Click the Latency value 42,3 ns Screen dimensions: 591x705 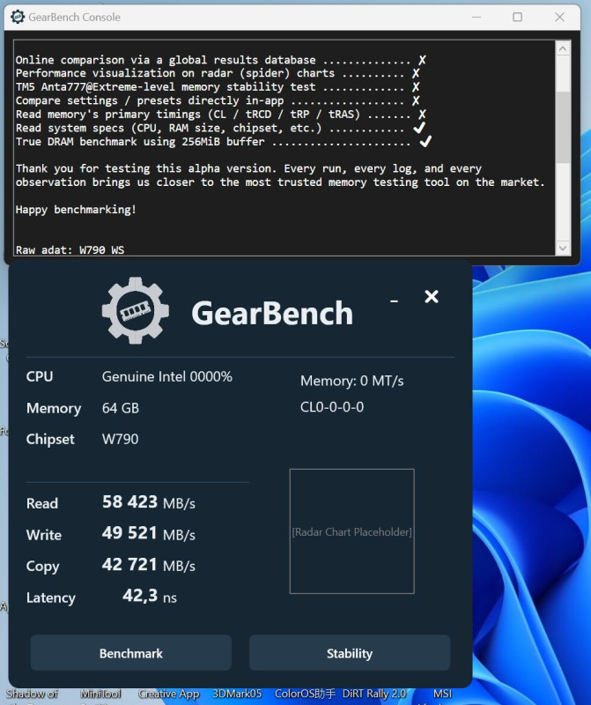(x=150, y=597)
